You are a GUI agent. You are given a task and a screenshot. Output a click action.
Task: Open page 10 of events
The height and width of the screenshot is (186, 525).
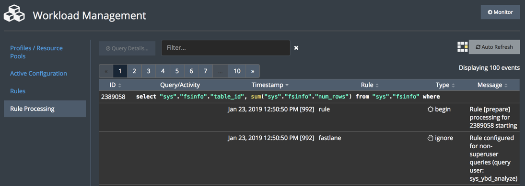237,71
